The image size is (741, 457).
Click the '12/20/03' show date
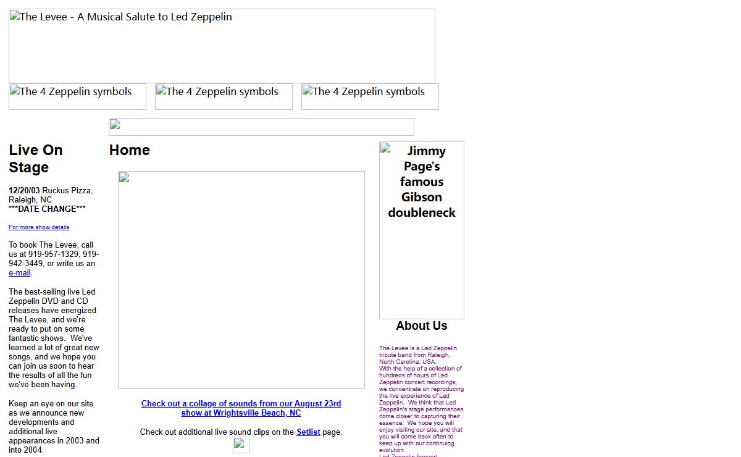coord(24,191)
